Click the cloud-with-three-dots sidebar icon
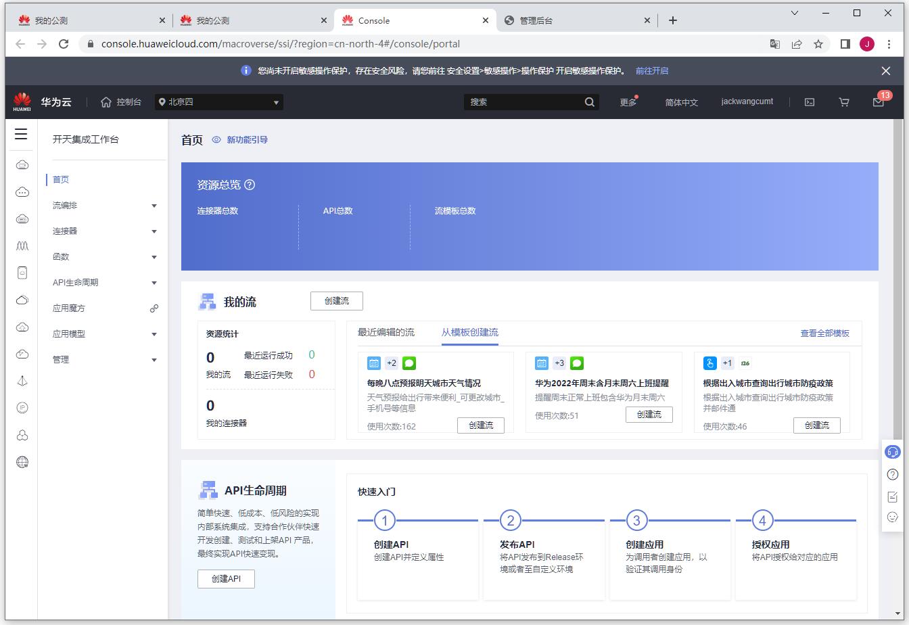 (22, 192)
